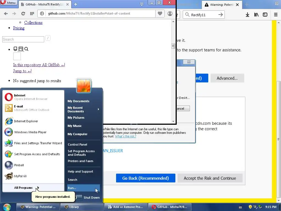Image resolution: width=281 pixels, height=211 pixels.
Task: Click search go arrow in Firefox
Action: (221, 15)
